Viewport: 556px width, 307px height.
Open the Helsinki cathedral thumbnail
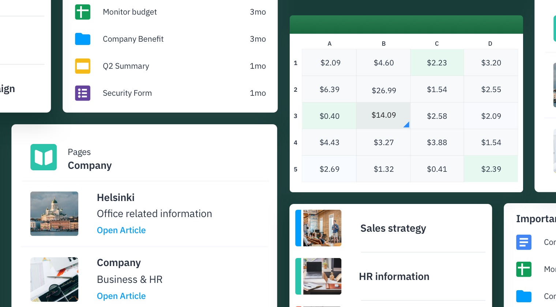[x=54, y=213]
